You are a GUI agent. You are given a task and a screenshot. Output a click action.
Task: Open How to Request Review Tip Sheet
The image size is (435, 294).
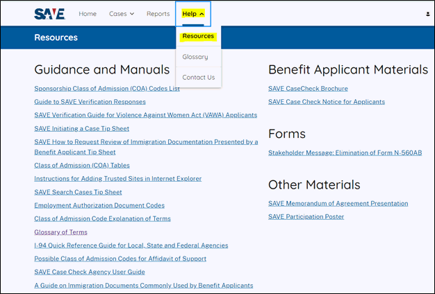pyautogui.click(x=146, y=147)
